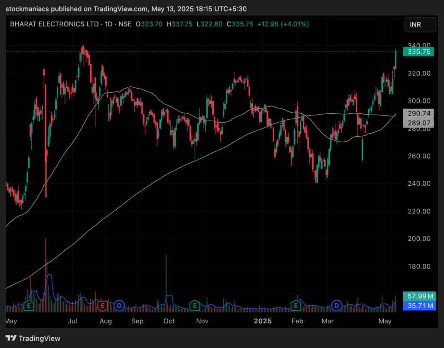Click the 290.74 moving average value label
444x348 pixels.
[x=418, y=113]
